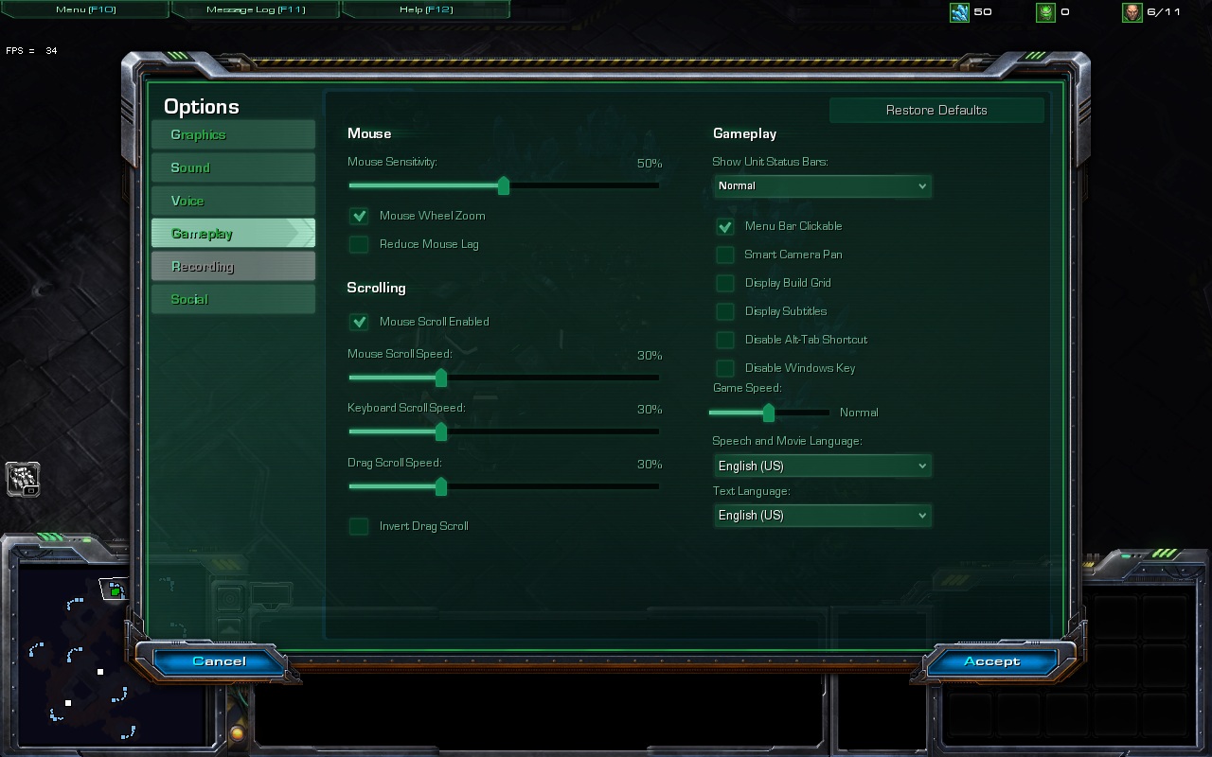The image size is (1212, 757).
Task: Click the Game Speed Normal label
Action: (859, 413)
